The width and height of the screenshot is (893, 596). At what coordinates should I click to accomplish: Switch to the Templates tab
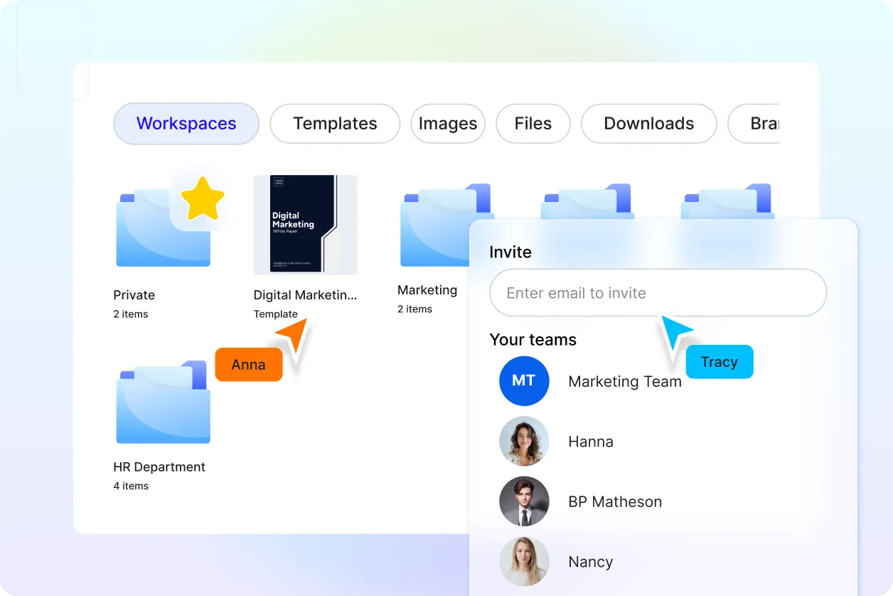(335, 124)
